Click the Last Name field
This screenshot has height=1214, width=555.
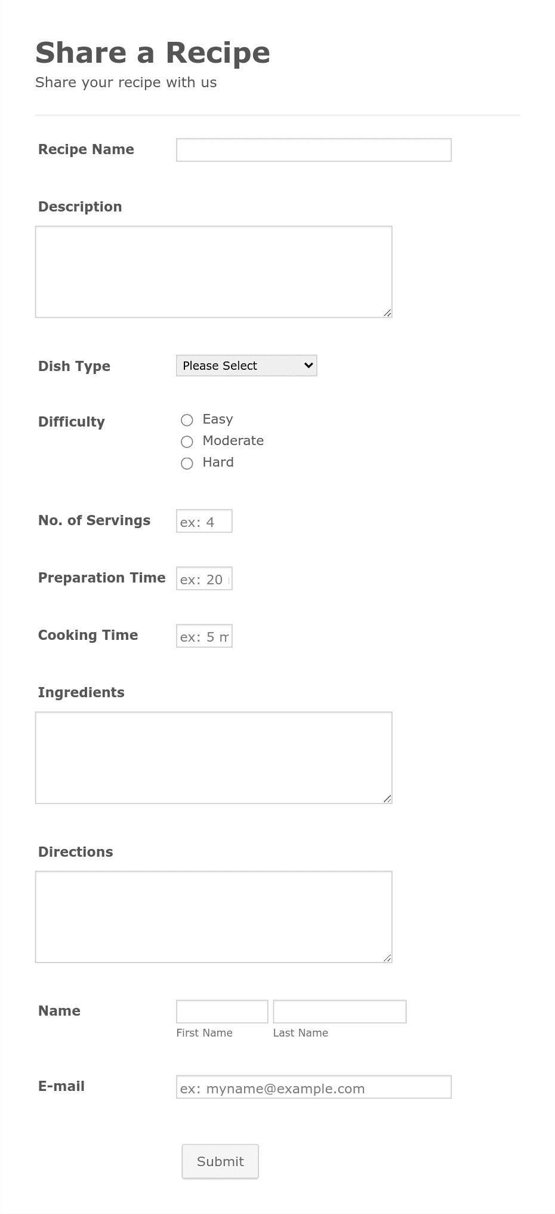click(x=339, y=1011)
